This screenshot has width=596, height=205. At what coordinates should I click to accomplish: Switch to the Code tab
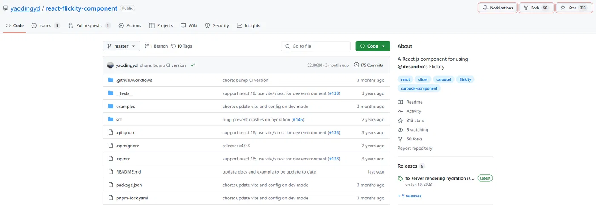pyautogui.click(x=14, y=25)
